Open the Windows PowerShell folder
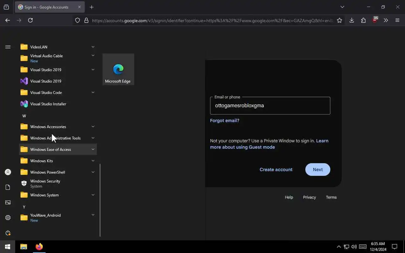 point(58,172)
